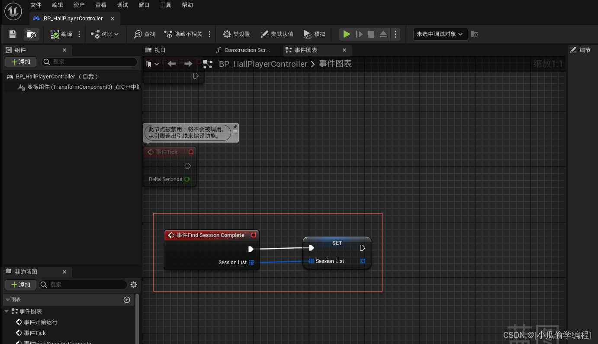Open compile options three-dot menu
The height and width of the screenshot is (344, 598).
pyautogui.click(x=79, y=34)
